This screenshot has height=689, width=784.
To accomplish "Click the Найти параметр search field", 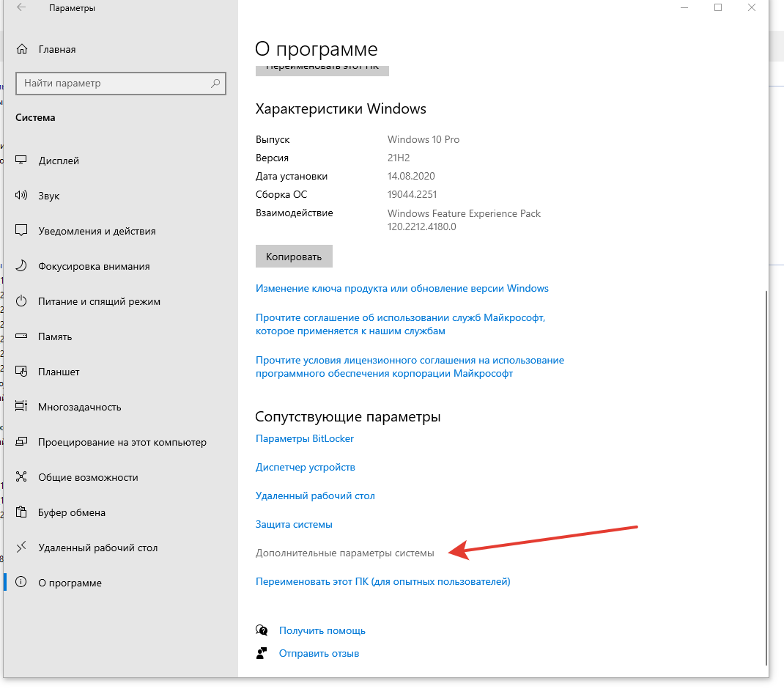I will coord(120,83).
